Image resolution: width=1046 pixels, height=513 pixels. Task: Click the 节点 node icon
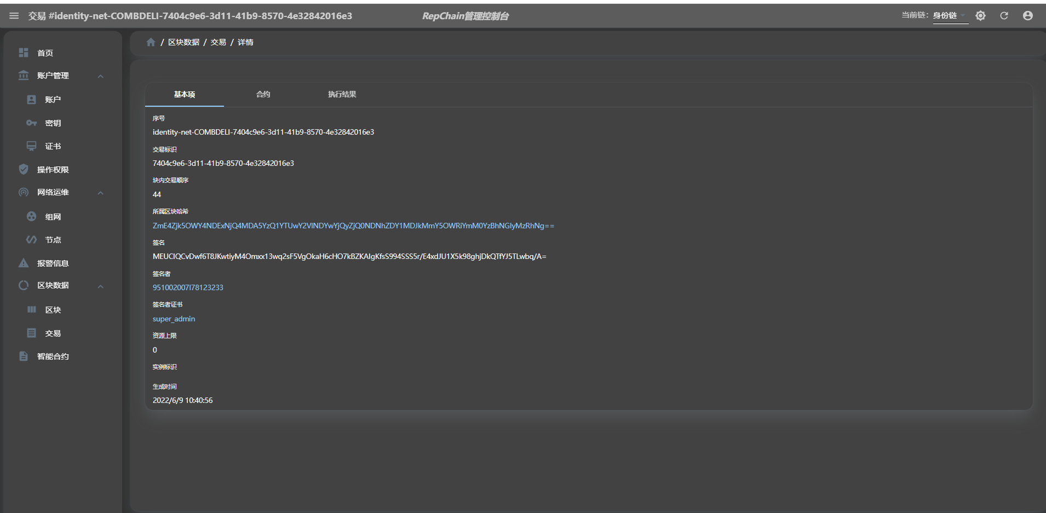coord(32,240)
